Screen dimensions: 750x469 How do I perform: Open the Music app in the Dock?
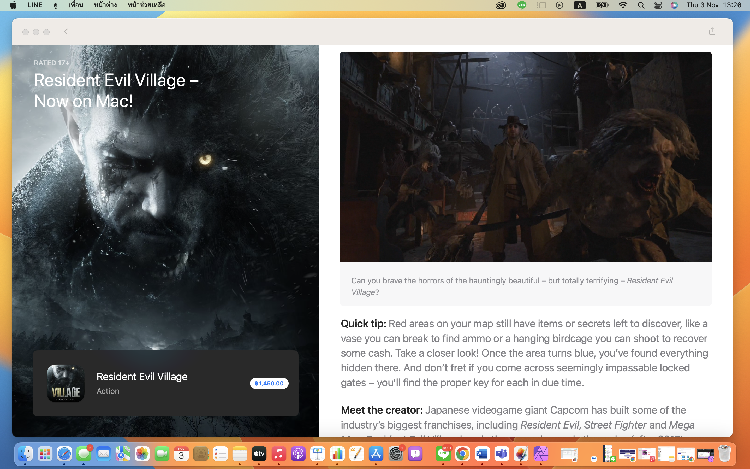(x=279, y=454)
